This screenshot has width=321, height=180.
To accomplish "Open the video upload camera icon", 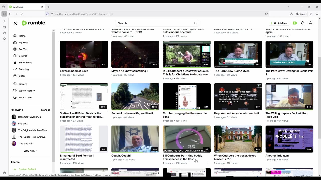I will pos(295,23).
